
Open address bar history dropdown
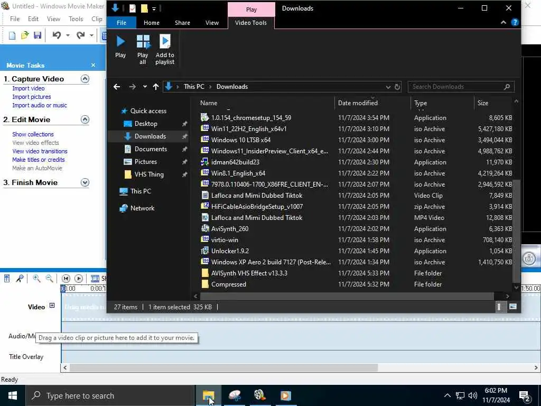point(388,87)
